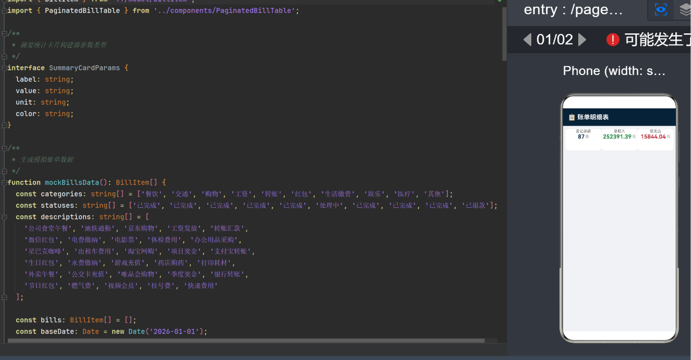Image resolution: width=691 pixels, height=360 pixels.
Task: Click the clipboard icon in phone header
Action: point(571,117)
